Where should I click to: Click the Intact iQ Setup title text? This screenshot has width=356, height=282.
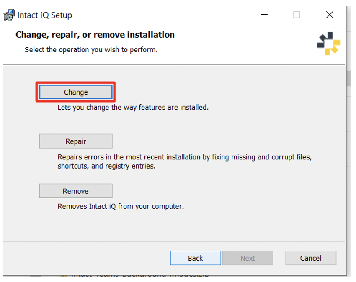tap(44, 15)
